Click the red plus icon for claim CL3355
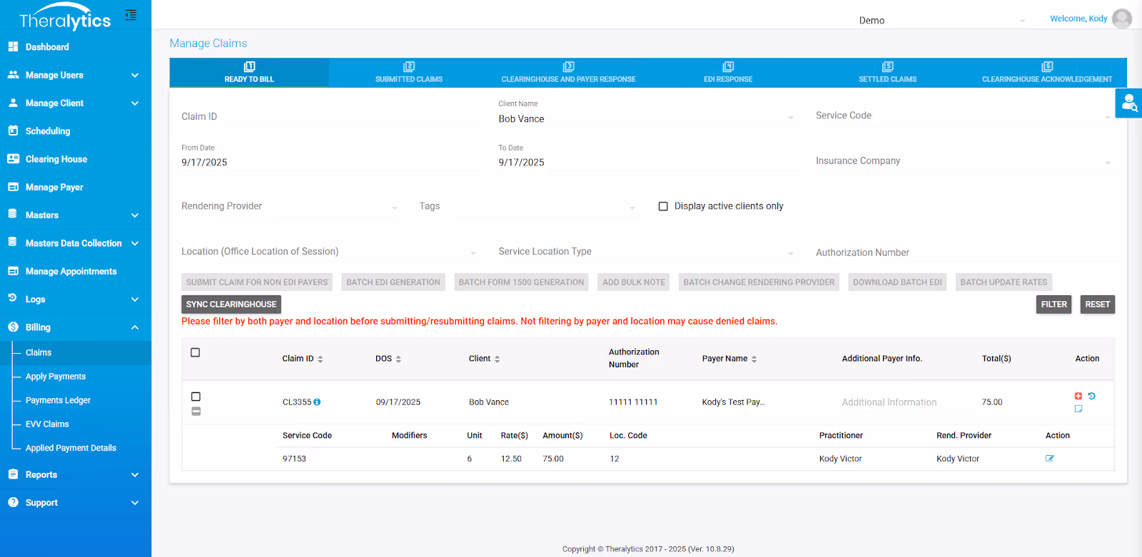Screen dimensions: 1142x557 tap(1078, 396)
